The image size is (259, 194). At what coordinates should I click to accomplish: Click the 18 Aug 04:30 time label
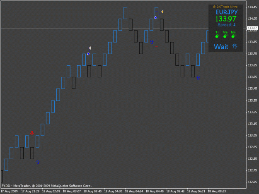113,192
